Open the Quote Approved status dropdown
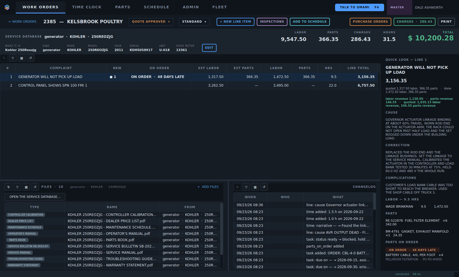This screenshot has height=277, width=459. [151, 22]
